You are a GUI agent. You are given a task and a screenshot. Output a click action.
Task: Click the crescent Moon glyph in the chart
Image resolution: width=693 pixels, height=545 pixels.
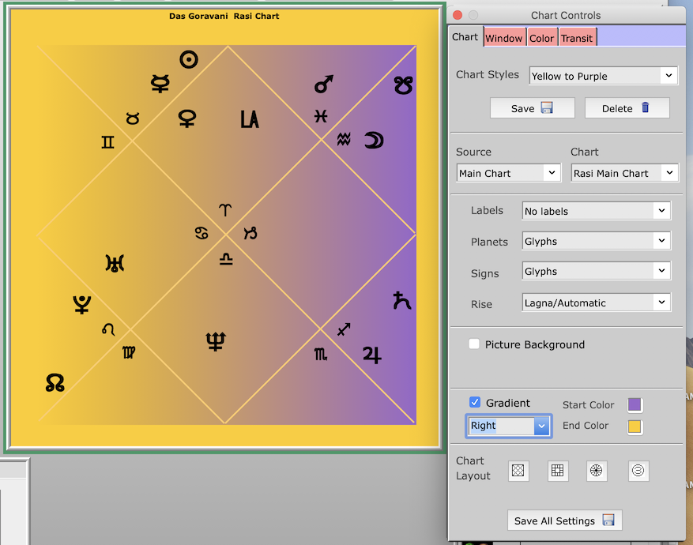pos(373,141)
